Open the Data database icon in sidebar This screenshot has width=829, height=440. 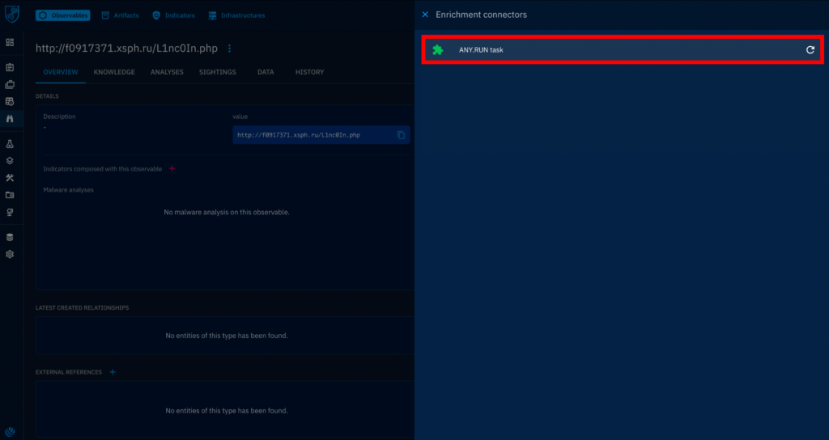click(10, 237)
